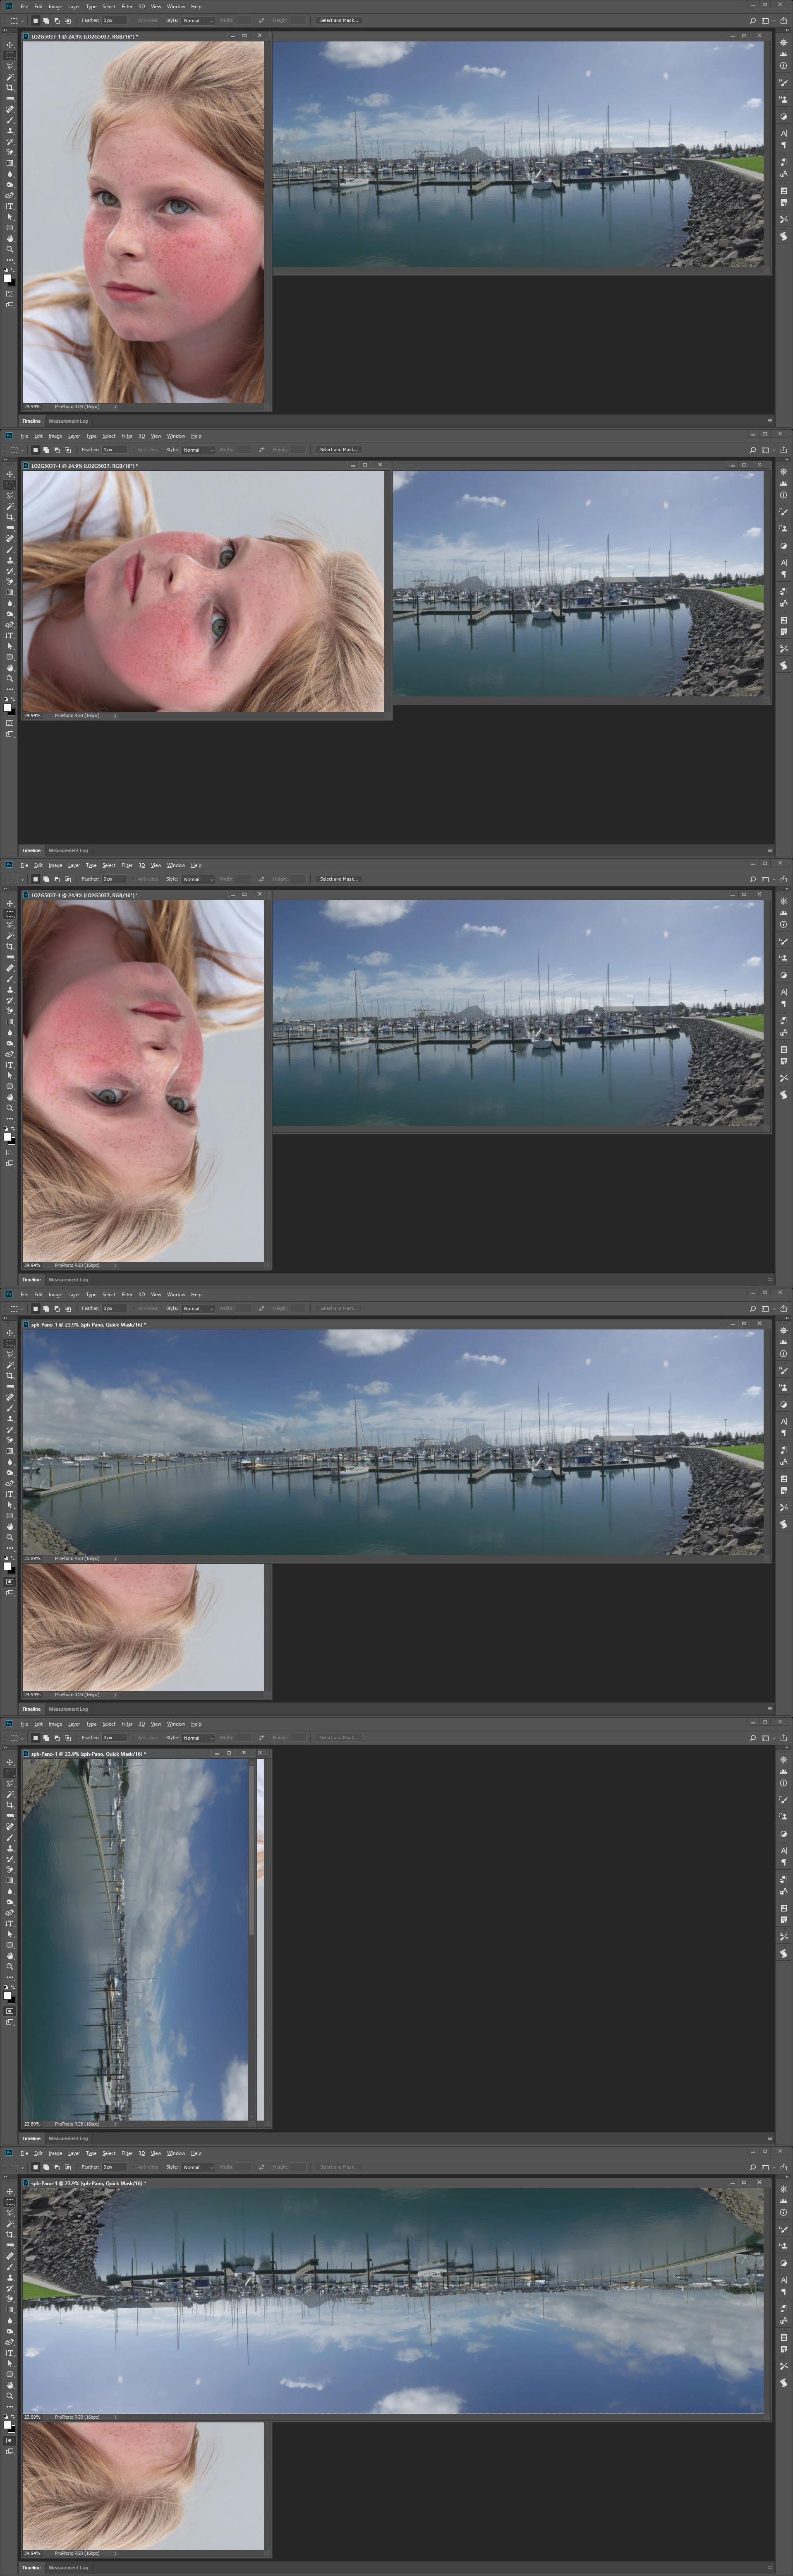Pick the Hand tool in the upright-portrait window

point(10,239)
